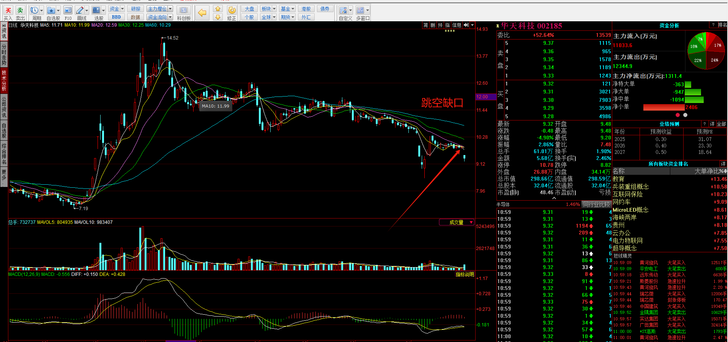Image resolution: width=728 pixels, height=342 pixels.
Task: Click the up arrow page icon
Action: 217,9
